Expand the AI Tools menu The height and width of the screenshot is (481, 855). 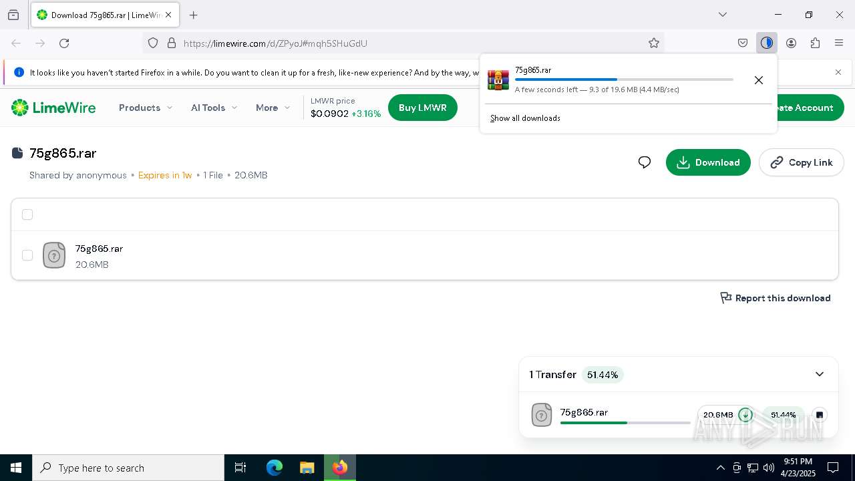(214, 108)
